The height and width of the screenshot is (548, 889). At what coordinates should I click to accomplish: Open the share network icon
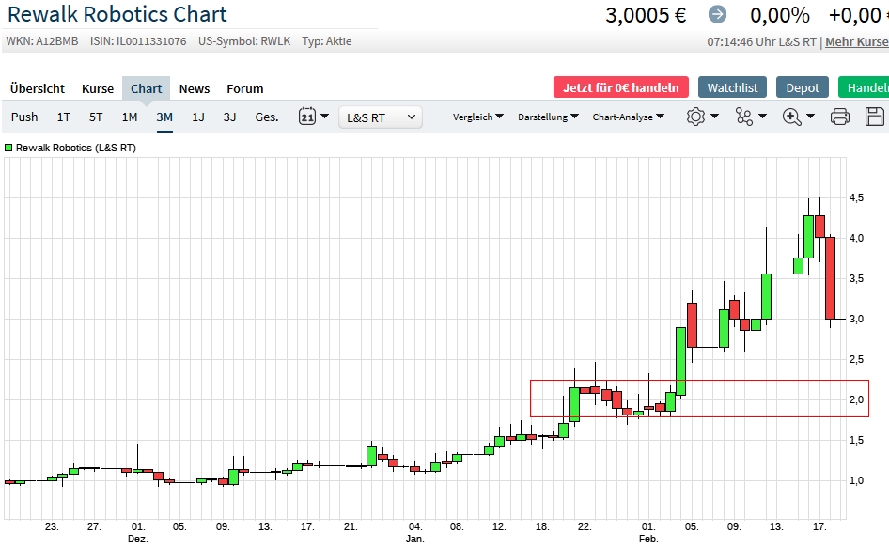(743, 117)
